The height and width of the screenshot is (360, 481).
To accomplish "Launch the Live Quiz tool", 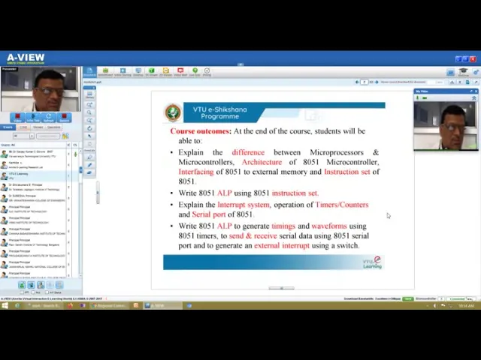I will pyautogui.click(x=195, y=72).
